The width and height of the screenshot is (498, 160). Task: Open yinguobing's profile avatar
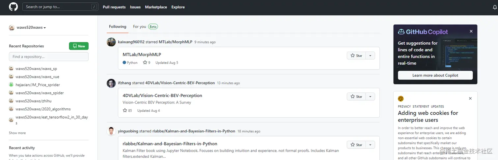point(111,131)
